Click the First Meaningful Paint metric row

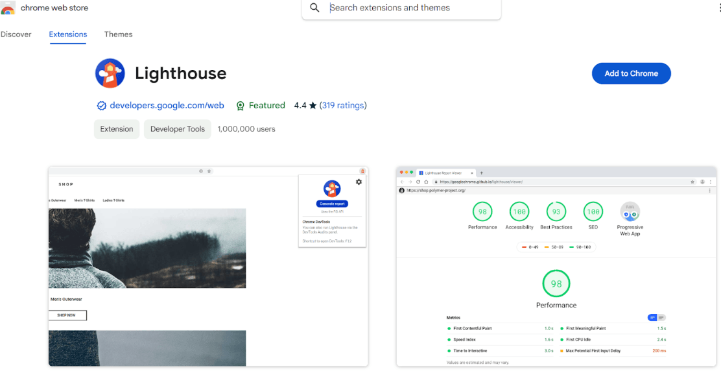click(613, 329)
